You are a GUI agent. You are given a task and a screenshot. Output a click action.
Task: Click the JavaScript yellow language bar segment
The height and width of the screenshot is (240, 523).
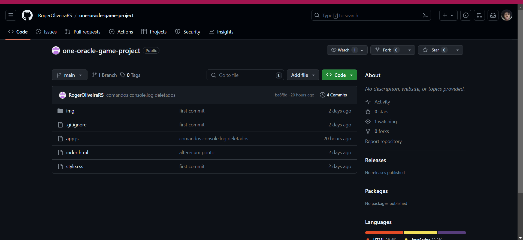[x=421, y=233]
